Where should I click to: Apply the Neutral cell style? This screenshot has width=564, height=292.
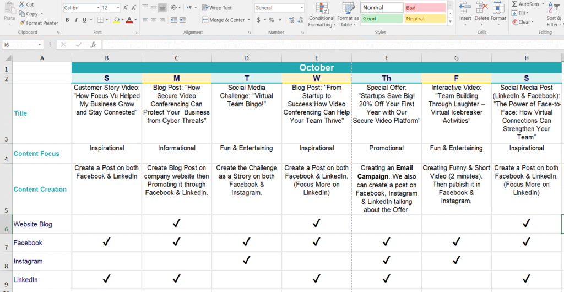point(425,19)
